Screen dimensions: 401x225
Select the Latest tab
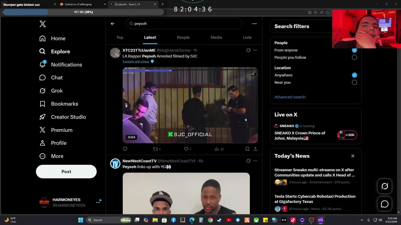point(150,37)
